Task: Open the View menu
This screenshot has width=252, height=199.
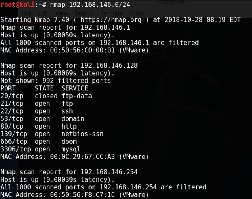Action: pos(62,13)
